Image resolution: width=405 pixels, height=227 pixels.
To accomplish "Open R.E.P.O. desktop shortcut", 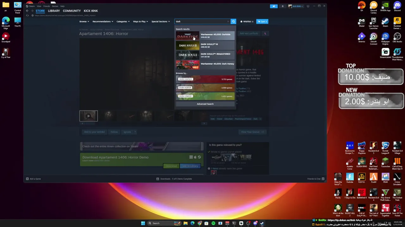I will (362, 178).
